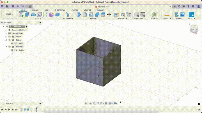The width and height of the screenshot is (202, 113).
Task: Open the Change Parameters table icon
Action: (143, 15)
